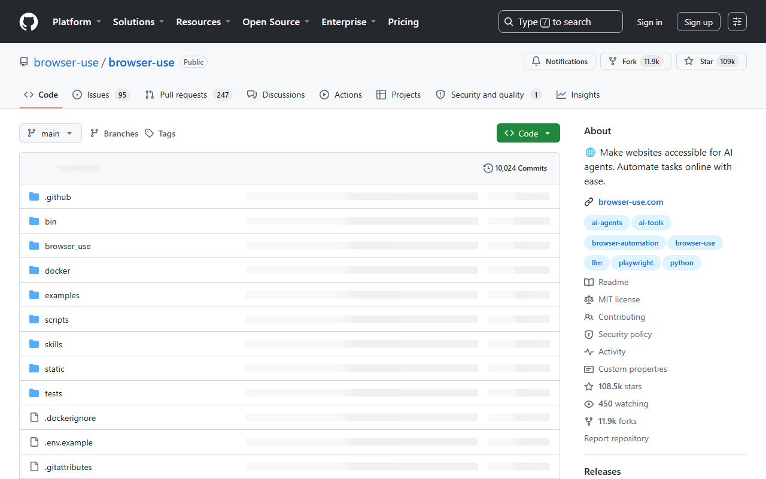Select the python topic tag
Viewport: 766px width, 479px height.
point(682,263)
